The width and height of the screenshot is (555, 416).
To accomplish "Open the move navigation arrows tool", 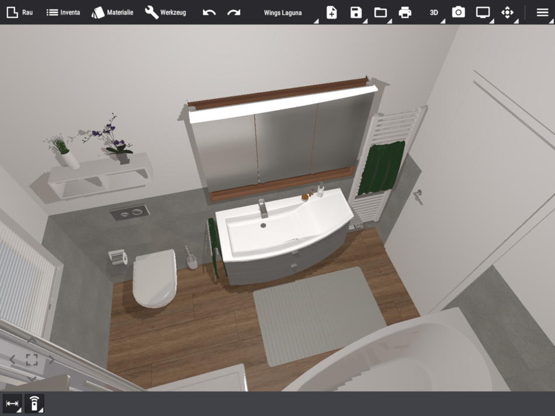I will coord(507,13).
